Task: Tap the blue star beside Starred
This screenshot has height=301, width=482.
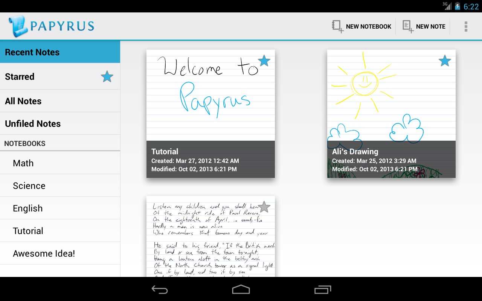Action: [x=107, y=77]
